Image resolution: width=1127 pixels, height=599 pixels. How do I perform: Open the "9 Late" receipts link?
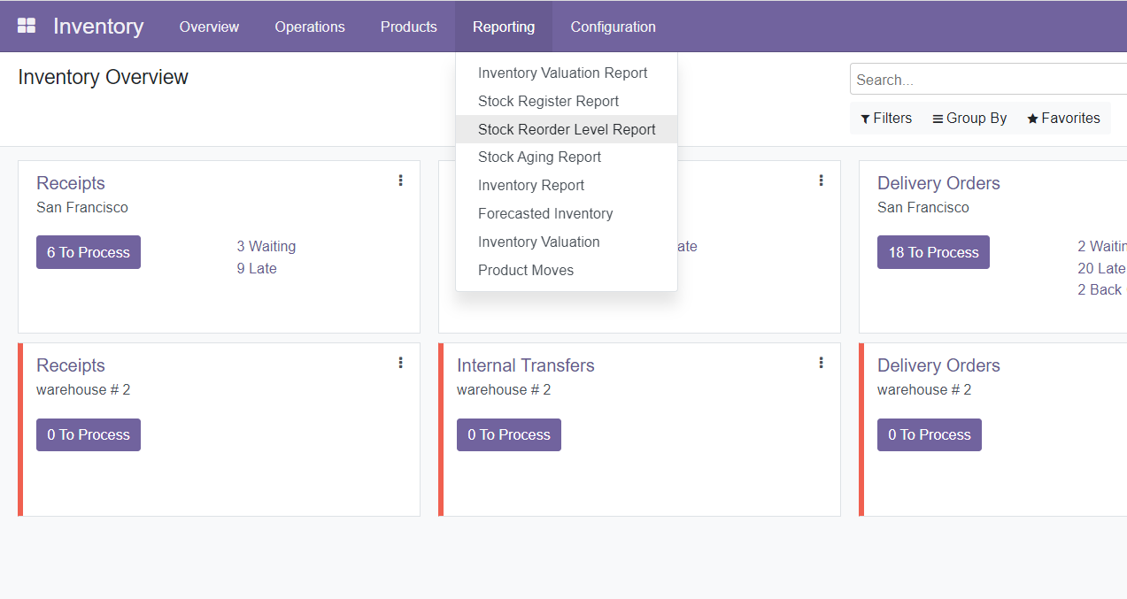[x=257, y=268]
